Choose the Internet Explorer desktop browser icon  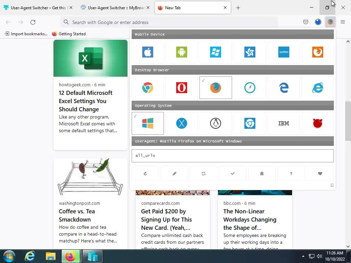[318, 87]
